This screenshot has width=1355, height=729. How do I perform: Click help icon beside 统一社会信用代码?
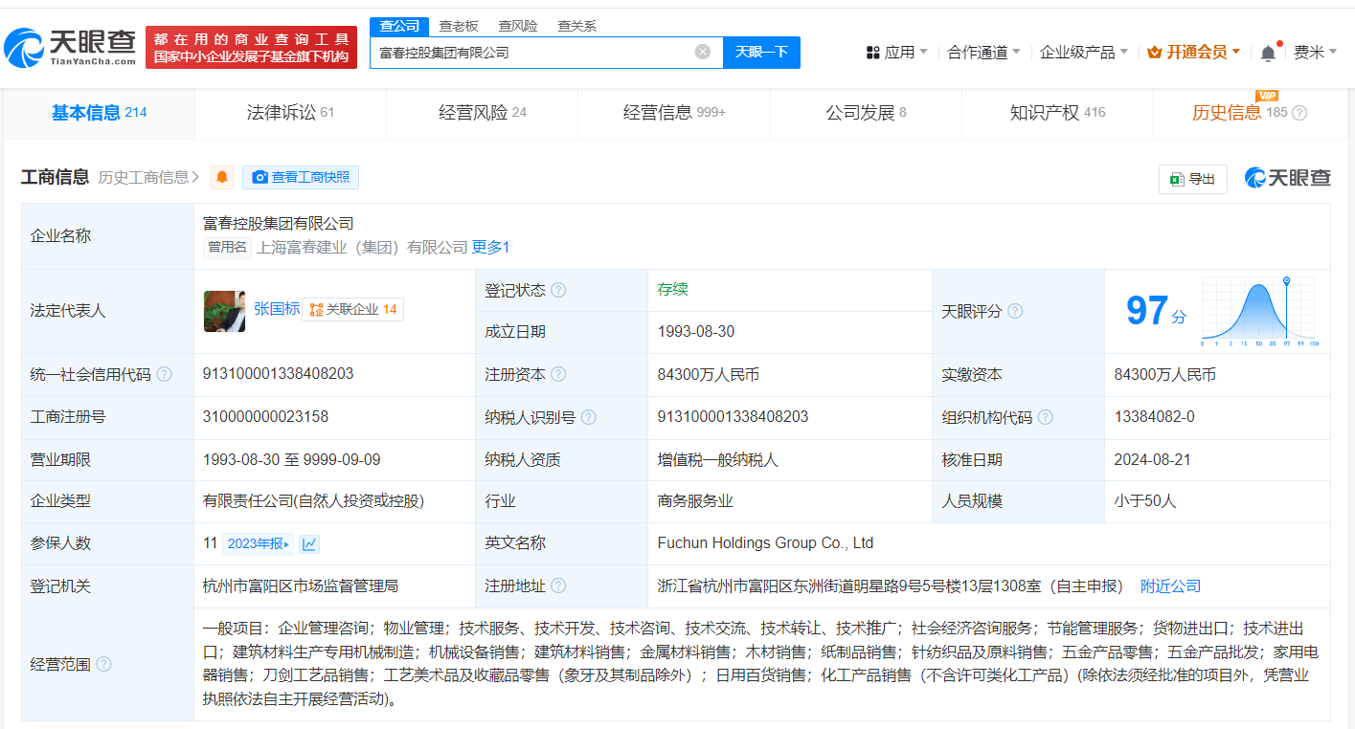point(164,374)
